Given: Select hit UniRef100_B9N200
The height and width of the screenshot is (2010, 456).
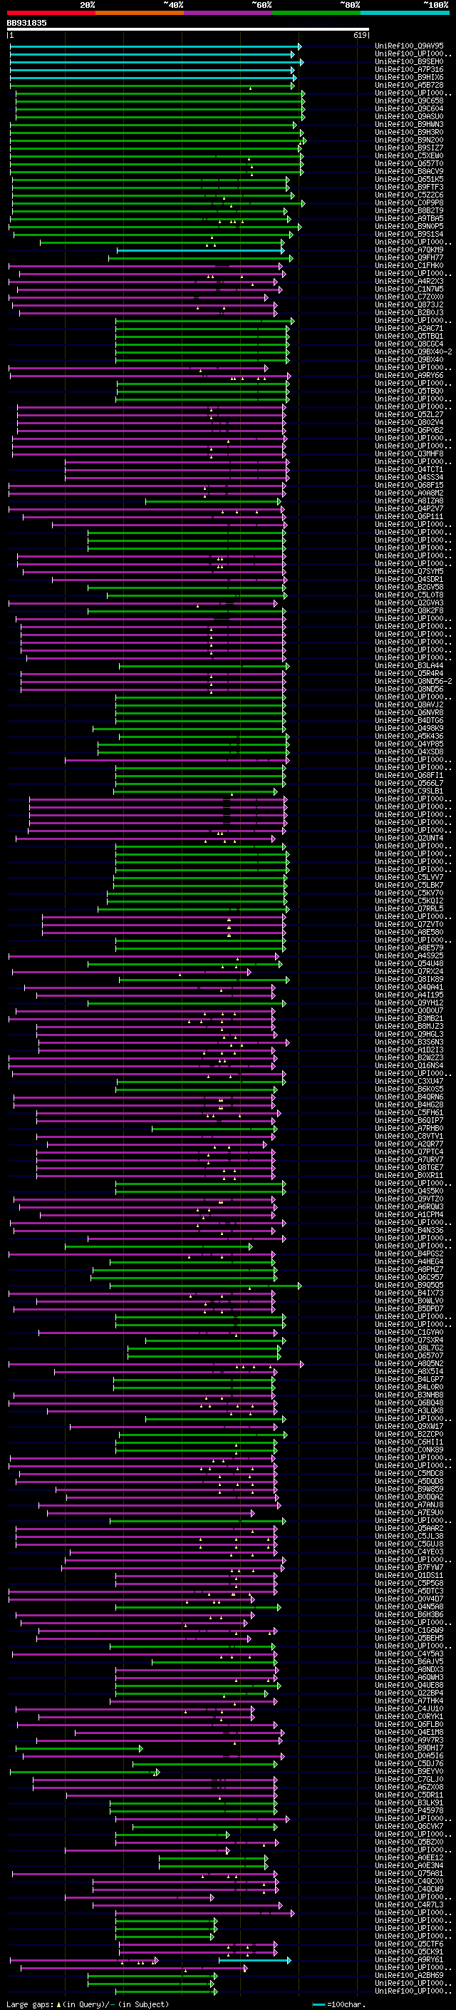Looking at the screenshot, I should click(x=409, y=140).
